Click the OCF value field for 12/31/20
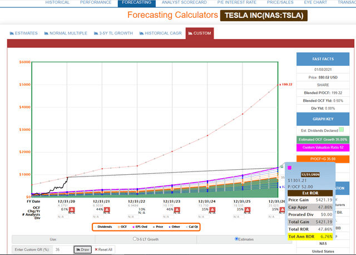Viewport: 356px width, 255px height. pos(63,205)
